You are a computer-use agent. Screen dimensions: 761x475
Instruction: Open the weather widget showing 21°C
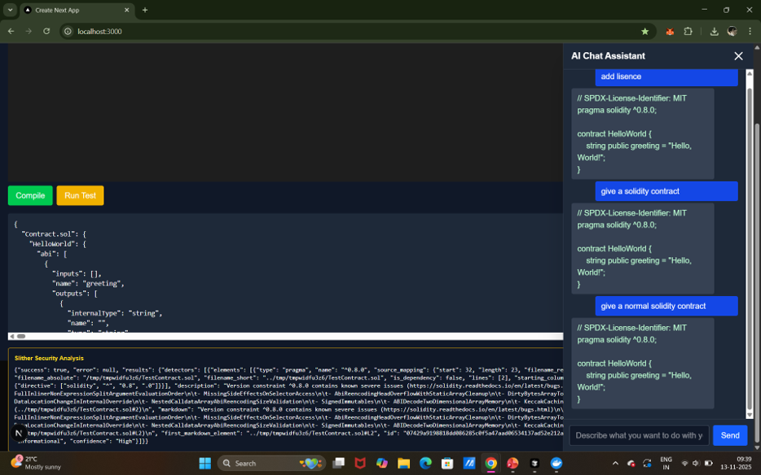tap(37, 463)
